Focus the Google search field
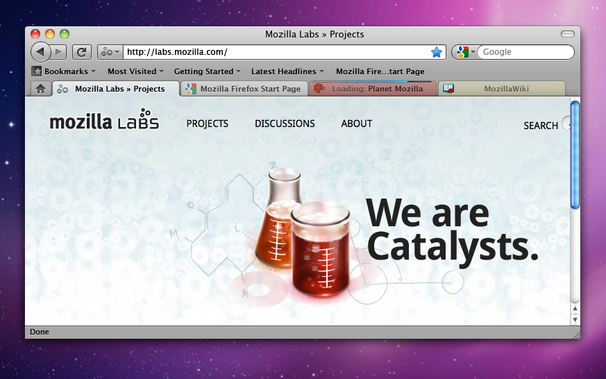The width and height of the screenshot is (606, 379). click(525, 52)
